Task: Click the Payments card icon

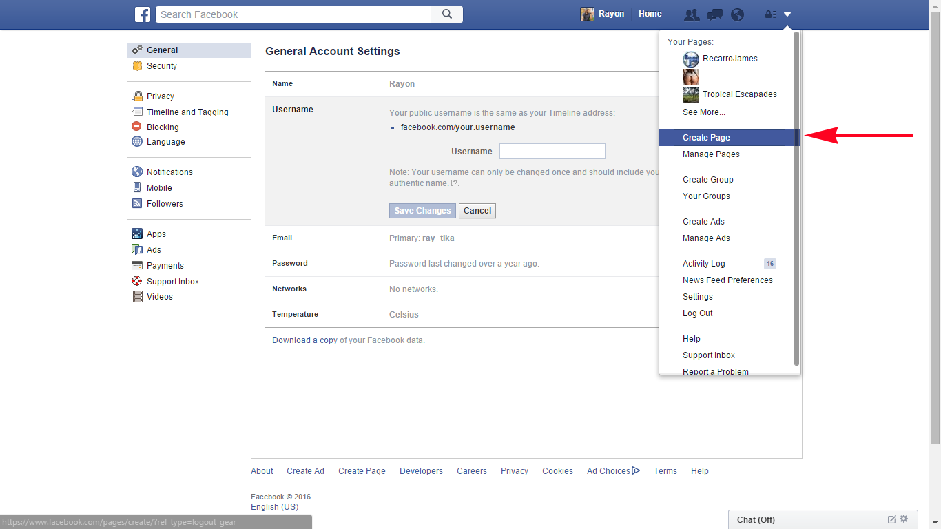Action: pyautogui.click(x=137, y=266)
